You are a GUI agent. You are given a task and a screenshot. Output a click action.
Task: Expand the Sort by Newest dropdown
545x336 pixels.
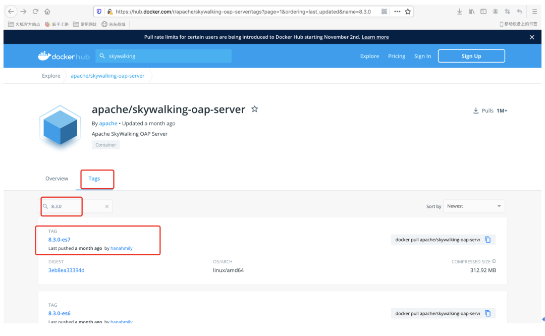[x=474, y=206]
